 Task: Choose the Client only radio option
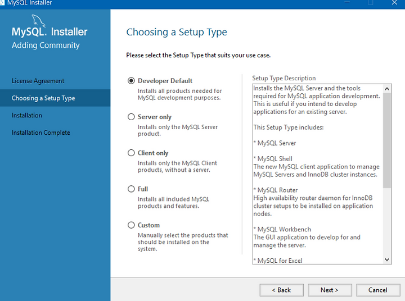point(131,153)
